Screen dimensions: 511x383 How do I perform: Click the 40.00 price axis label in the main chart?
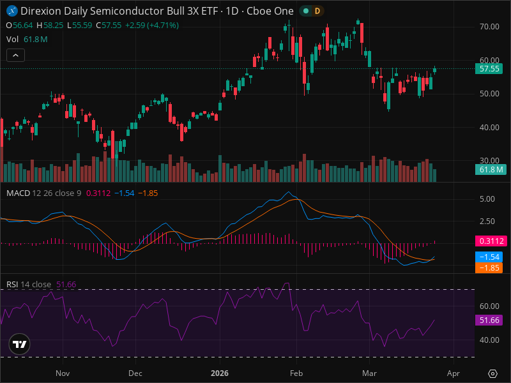click(x=489, y=127)
